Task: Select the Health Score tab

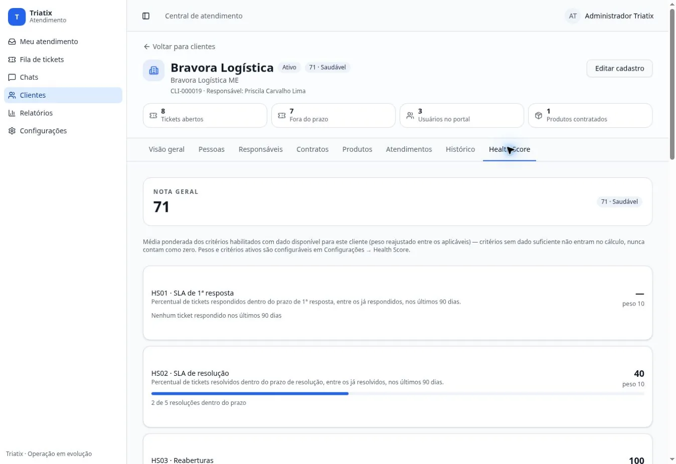Action: (510, 149)
